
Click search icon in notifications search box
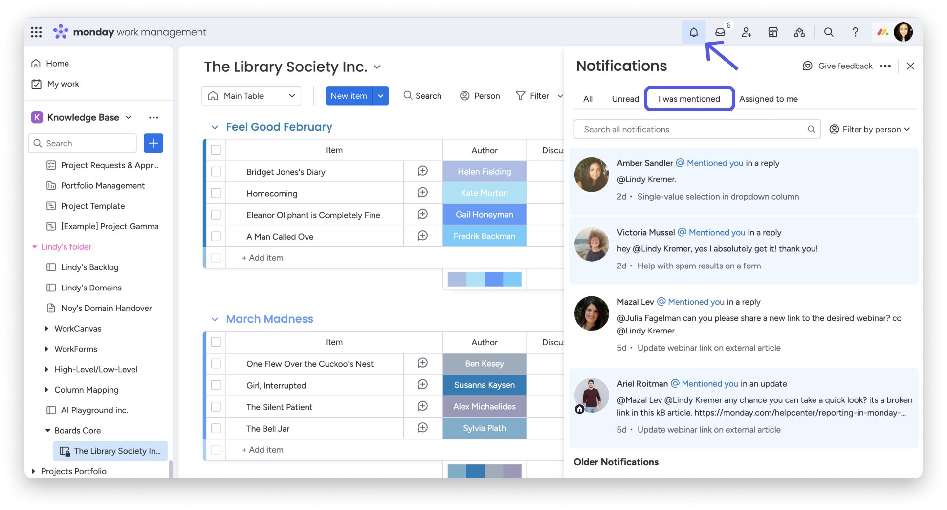[x=811, y=129]
